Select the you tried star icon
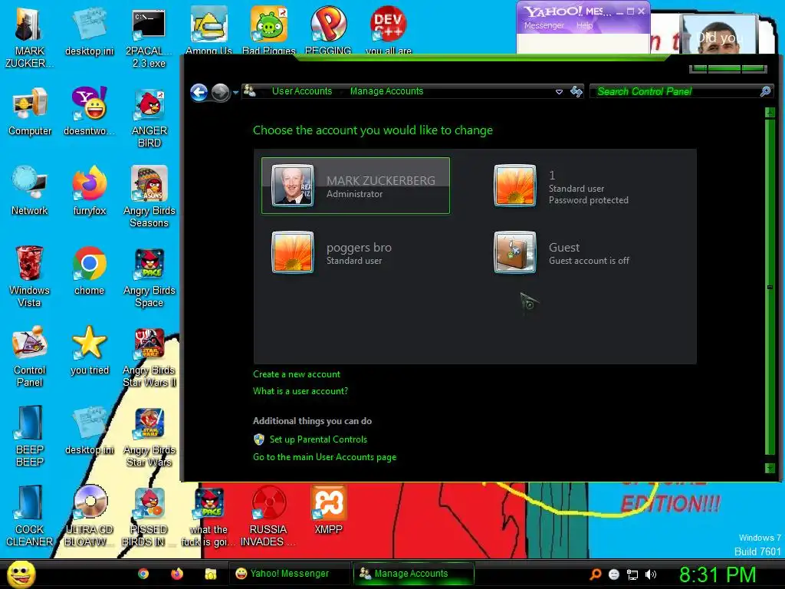 coord(89,350)
